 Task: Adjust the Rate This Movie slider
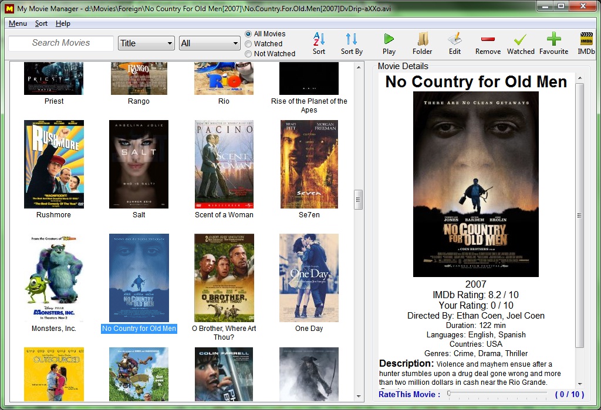click(x=449, y=393)
